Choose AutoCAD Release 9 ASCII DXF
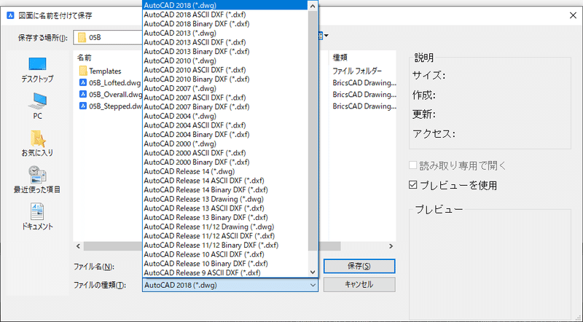583x322 pixels. pyautogui.click(x=225, y=272)
